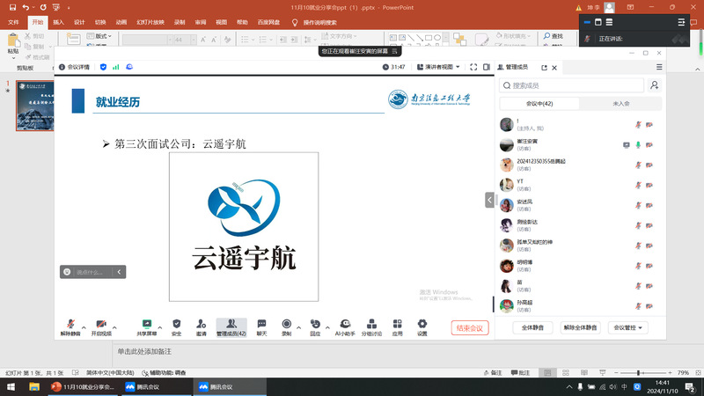Expand recording options arrow

(x=298, y=327)
